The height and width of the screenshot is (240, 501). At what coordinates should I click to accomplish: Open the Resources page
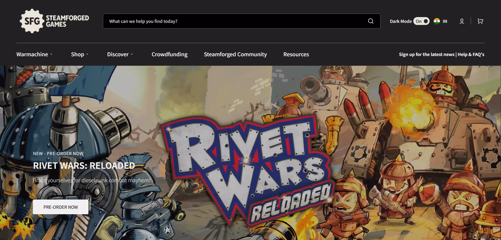pos(296,54)
